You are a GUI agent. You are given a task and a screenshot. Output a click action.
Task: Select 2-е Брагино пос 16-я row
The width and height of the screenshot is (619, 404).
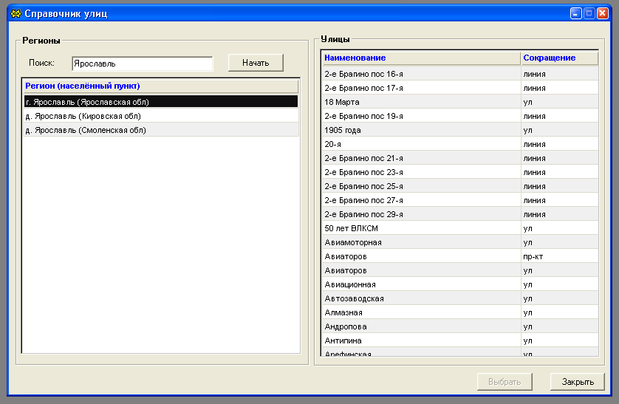421,74
